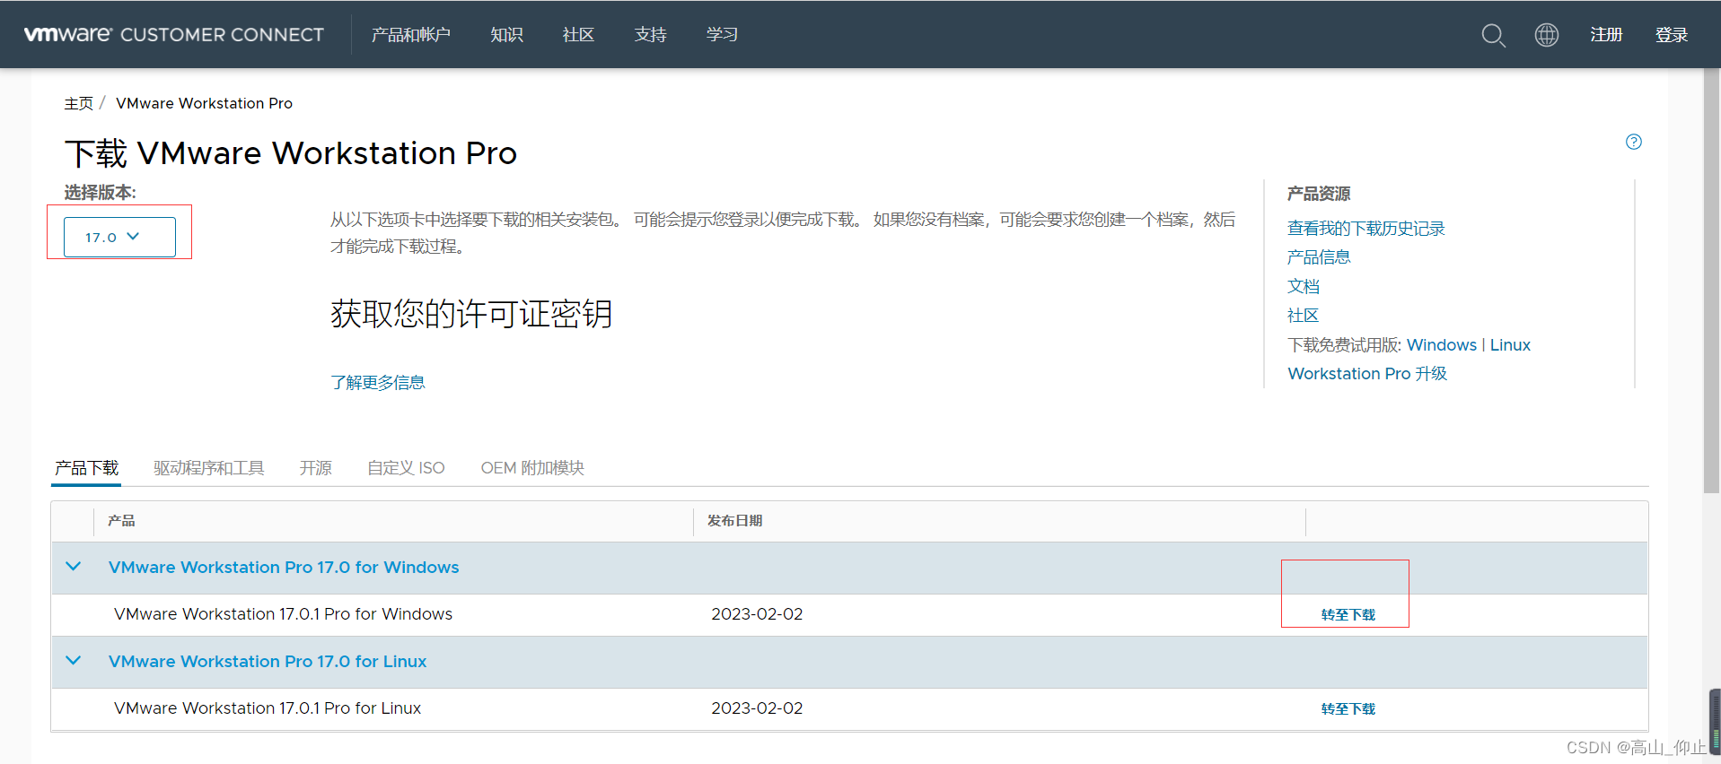Select the 产品下载 tab
Screen dimensions: 1721x764
(86, 468)
